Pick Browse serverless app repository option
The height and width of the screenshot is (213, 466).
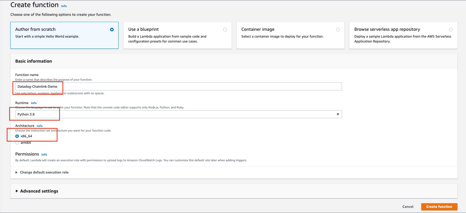click(x=451, y=29)
